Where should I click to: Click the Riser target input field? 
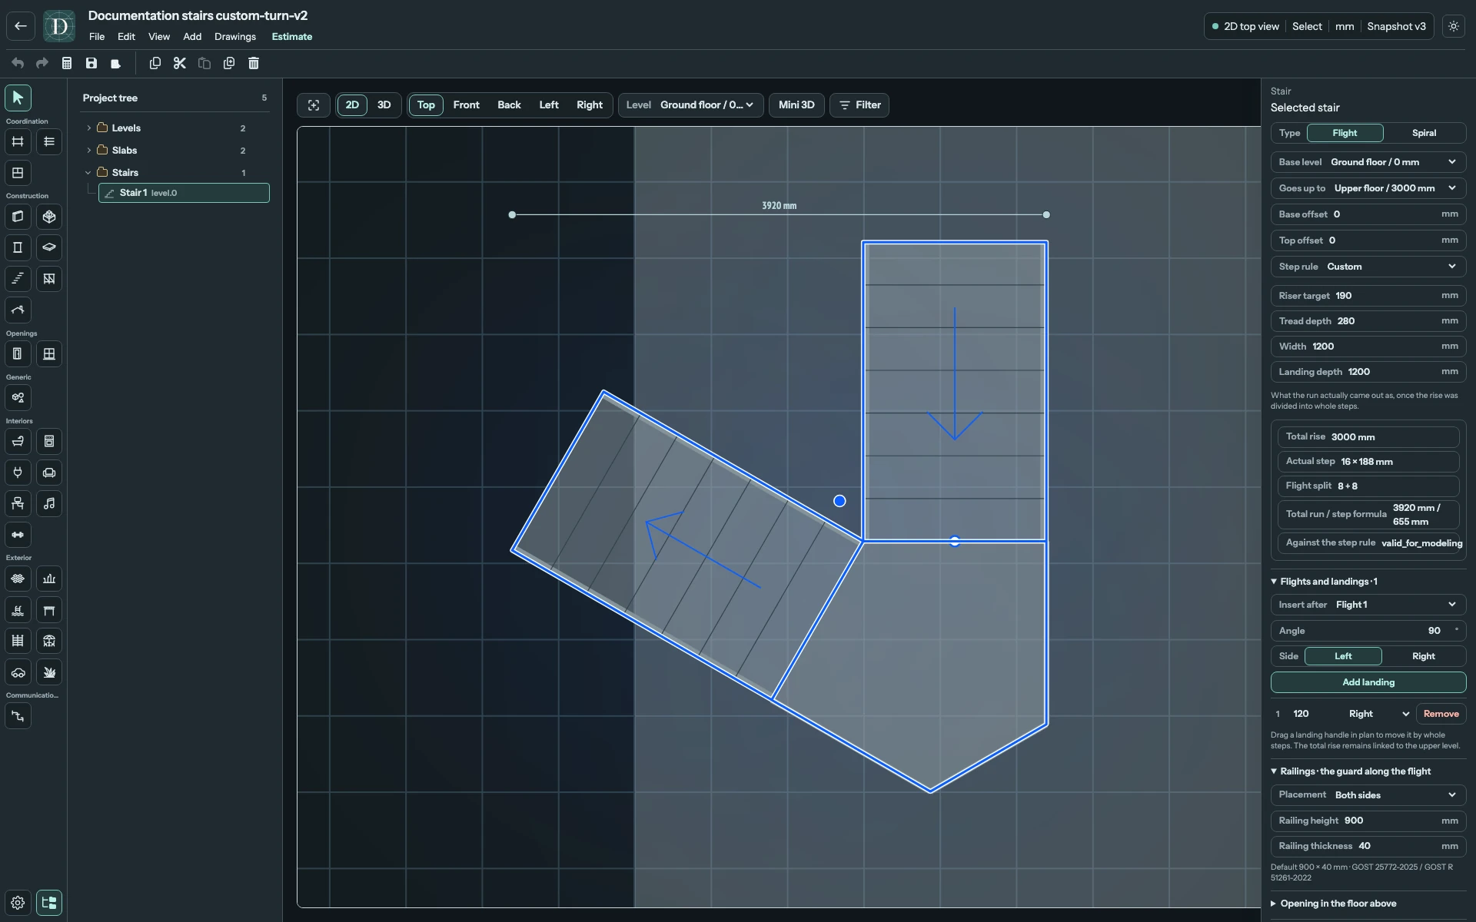[x=1368, y=296]
